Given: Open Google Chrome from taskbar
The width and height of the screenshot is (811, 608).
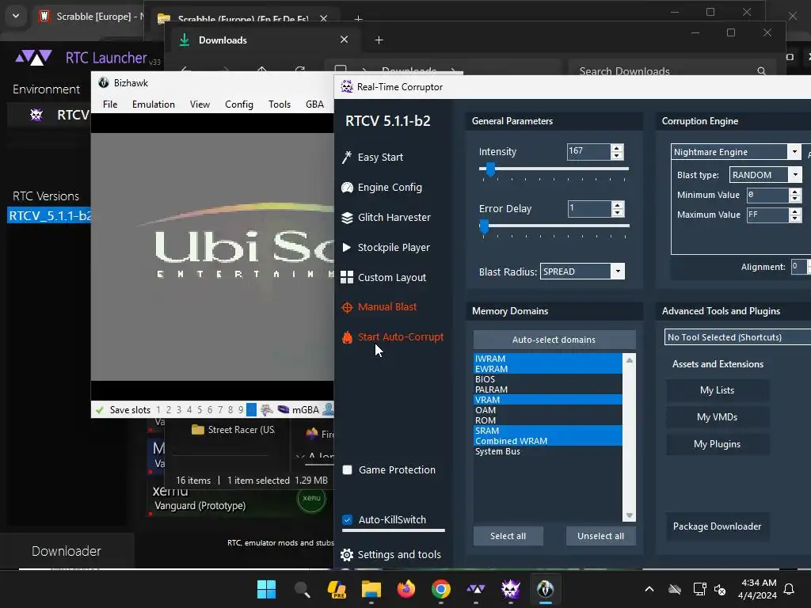Looking at the screenshot, I should coord(440,589).
